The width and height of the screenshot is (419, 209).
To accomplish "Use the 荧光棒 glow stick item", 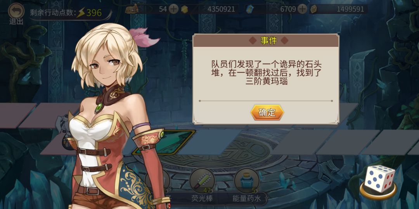I will point(202,181).
